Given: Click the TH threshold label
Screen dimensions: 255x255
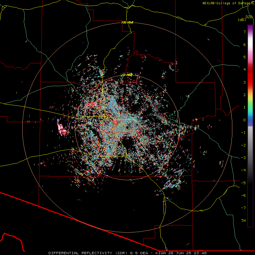Looking at the screenshot, I should [243, 221].
